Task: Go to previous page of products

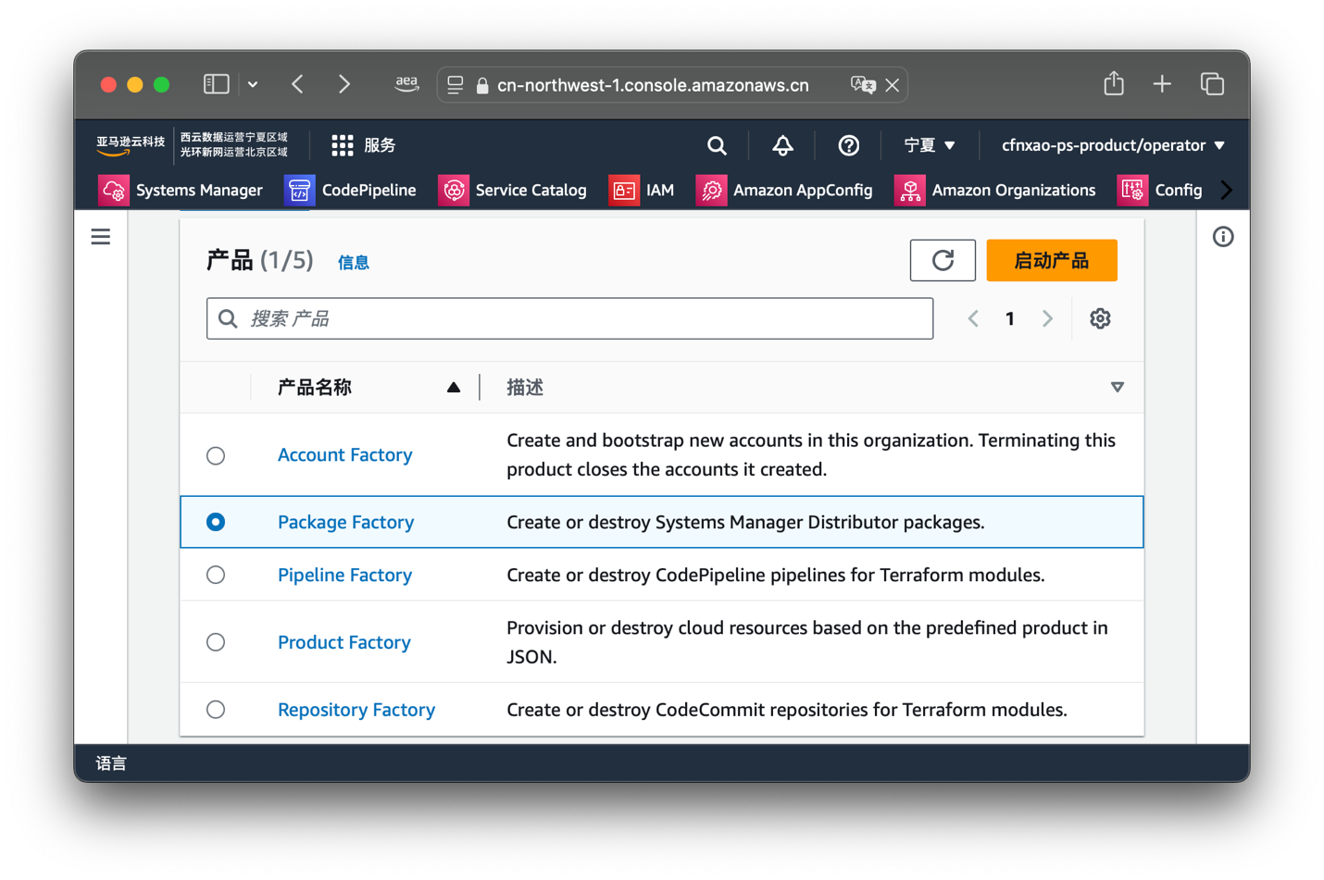Action: coord(973,318)
